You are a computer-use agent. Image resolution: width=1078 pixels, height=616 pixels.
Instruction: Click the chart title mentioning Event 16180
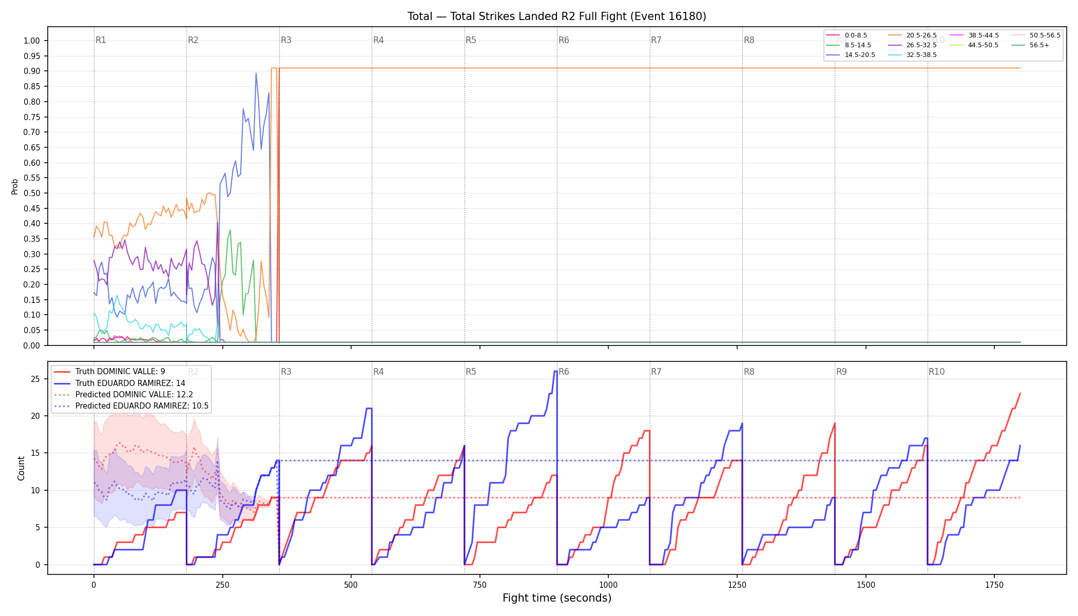click(556, 16)
